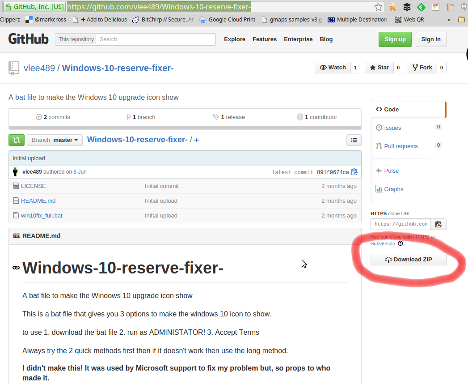
Task: Click the Initial commit message for LICENSE
Action: click(x=162, y=186)
